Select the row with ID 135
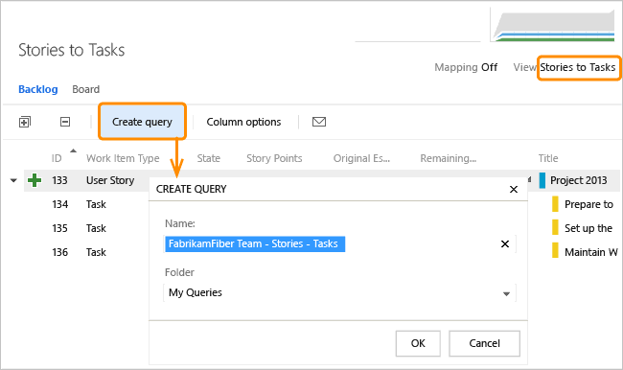This screenshot has height=370, width=623. [x=60, y=228]
